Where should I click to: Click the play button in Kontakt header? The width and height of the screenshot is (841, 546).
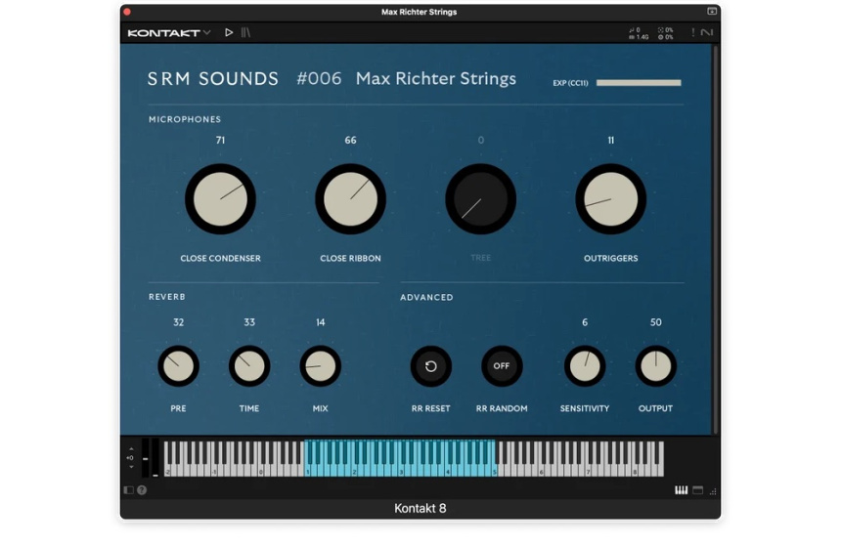pyautogui.click(x=229, y=32)
